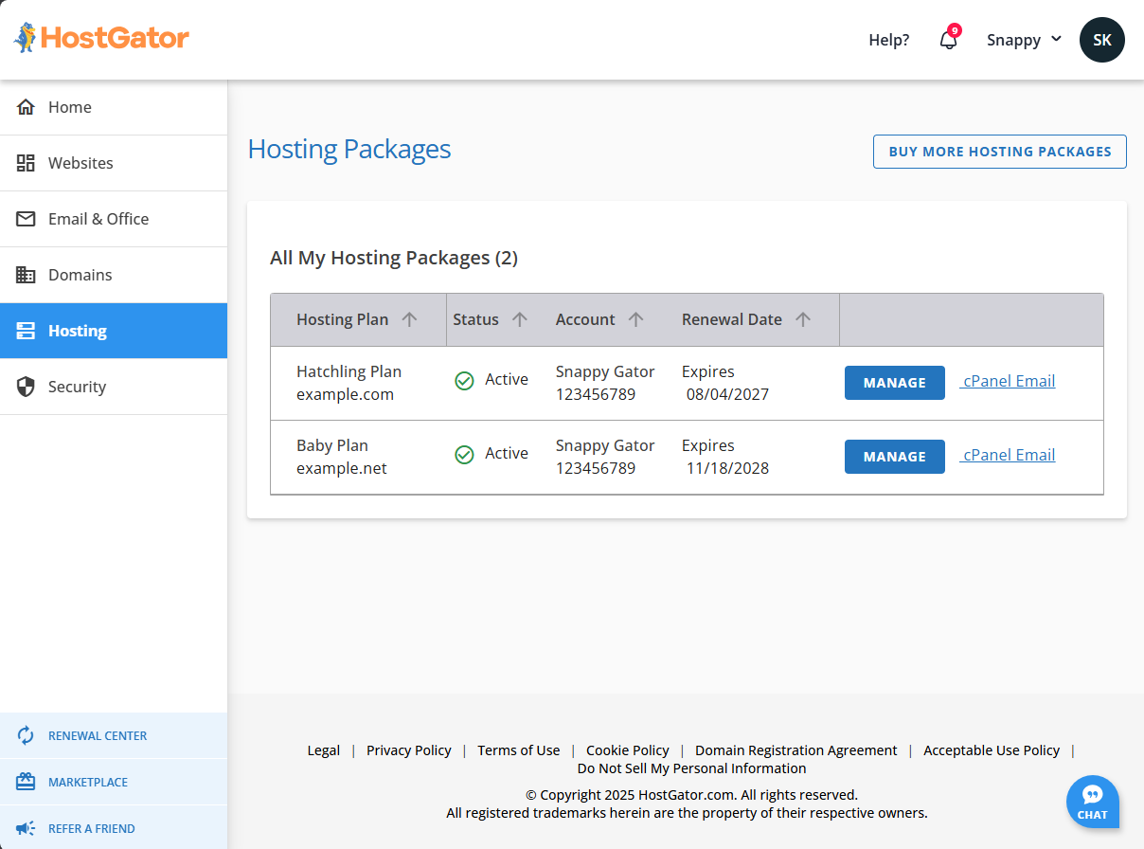Click Buy More Hosting Packages
Screen dimensions: 1144x849
tap(999, 152)
